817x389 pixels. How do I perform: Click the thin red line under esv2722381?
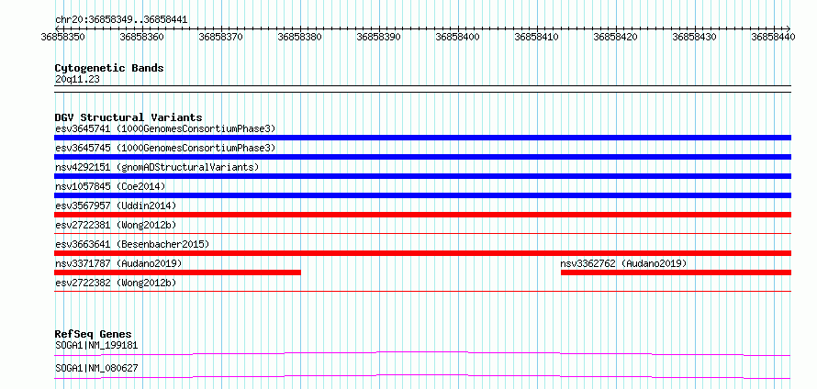[422, 234]
